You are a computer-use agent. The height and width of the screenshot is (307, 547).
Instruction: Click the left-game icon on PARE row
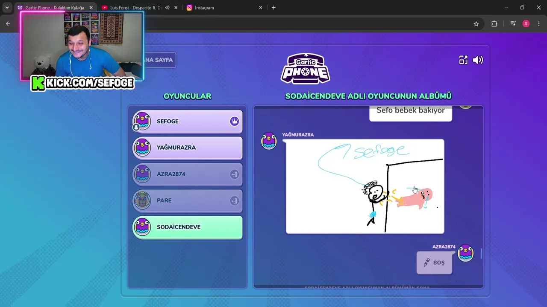[x=234, y=201]
